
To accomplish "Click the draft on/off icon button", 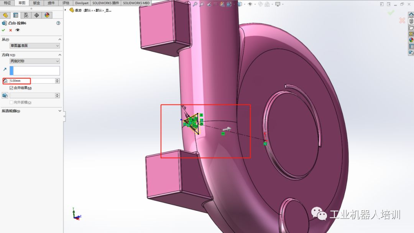I will [x=5, y=95].
